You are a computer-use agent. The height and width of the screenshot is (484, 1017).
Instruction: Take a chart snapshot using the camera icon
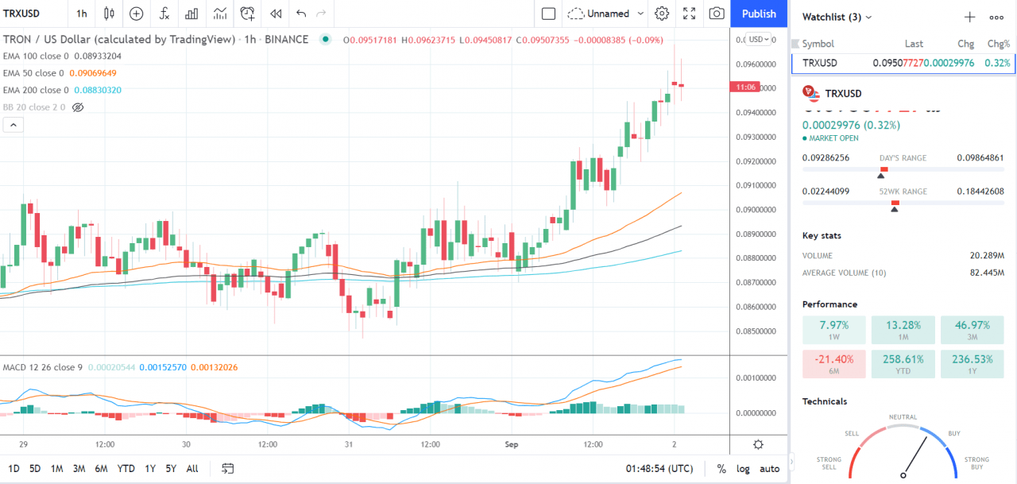716,14
